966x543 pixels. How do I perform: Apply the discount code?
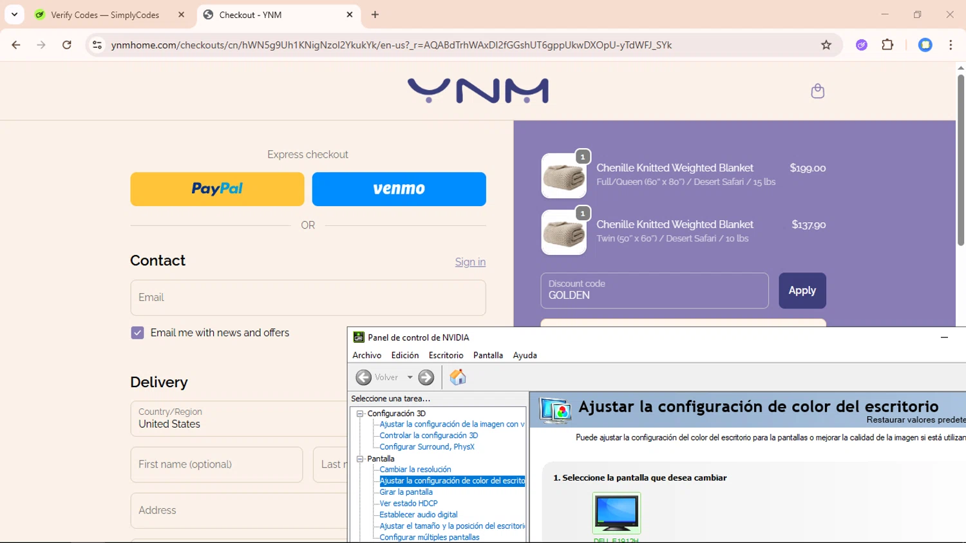pyautogui.click(x=802, y=291)
